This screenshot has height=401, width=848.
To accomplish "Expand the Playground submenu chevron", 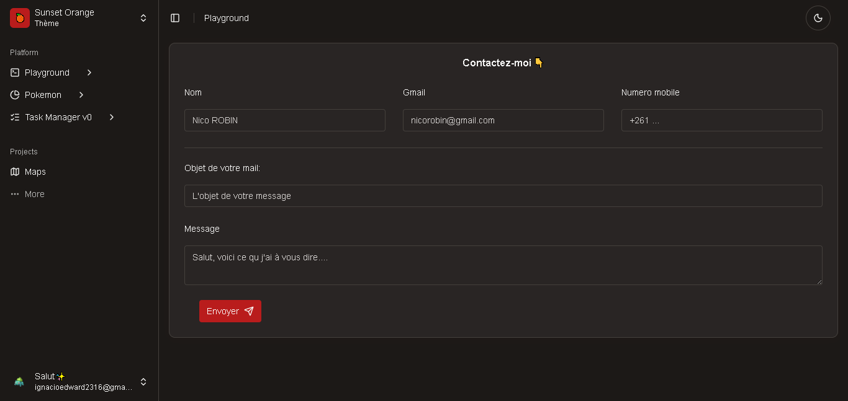I will [89, 73].
